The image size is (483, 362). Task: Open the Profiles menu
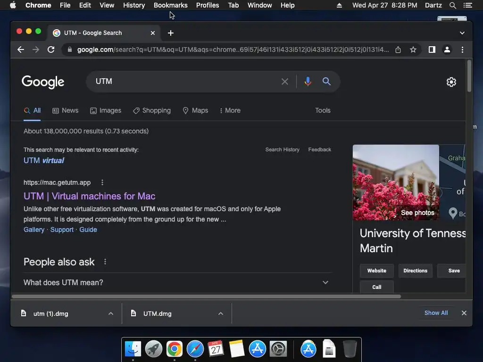coord(208,5)
